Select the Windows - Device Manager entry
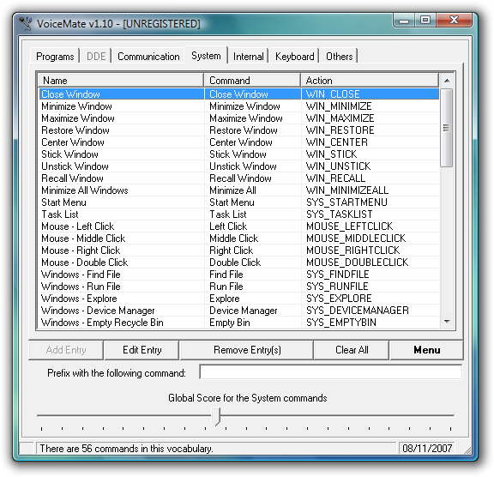Screen dimensions: 494x477 pyautogui.click(x=98, y=311)
